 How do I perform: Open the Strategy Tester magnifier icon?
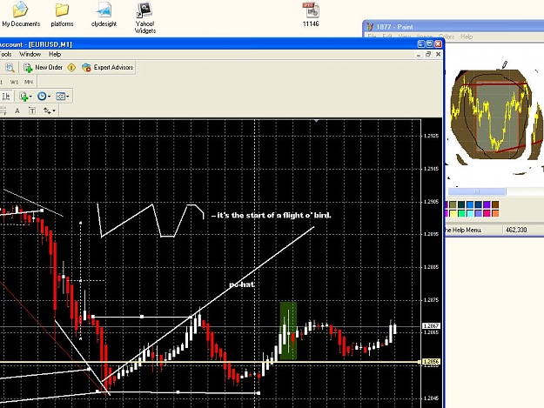[10, 68]
